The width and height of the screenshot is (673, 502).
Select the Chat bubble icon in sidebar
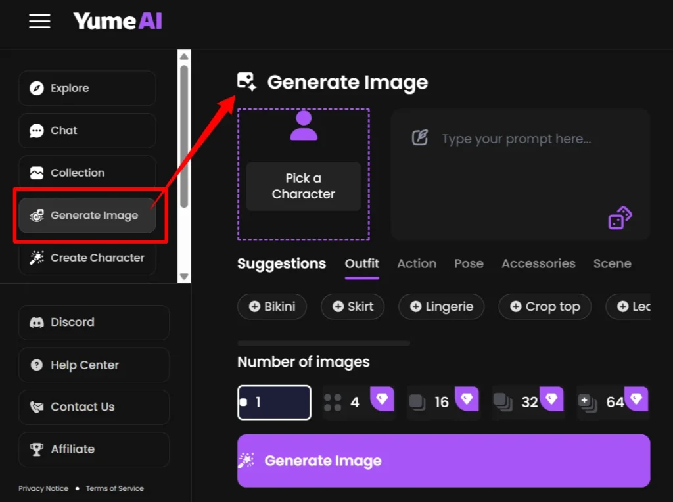(38, 130)
